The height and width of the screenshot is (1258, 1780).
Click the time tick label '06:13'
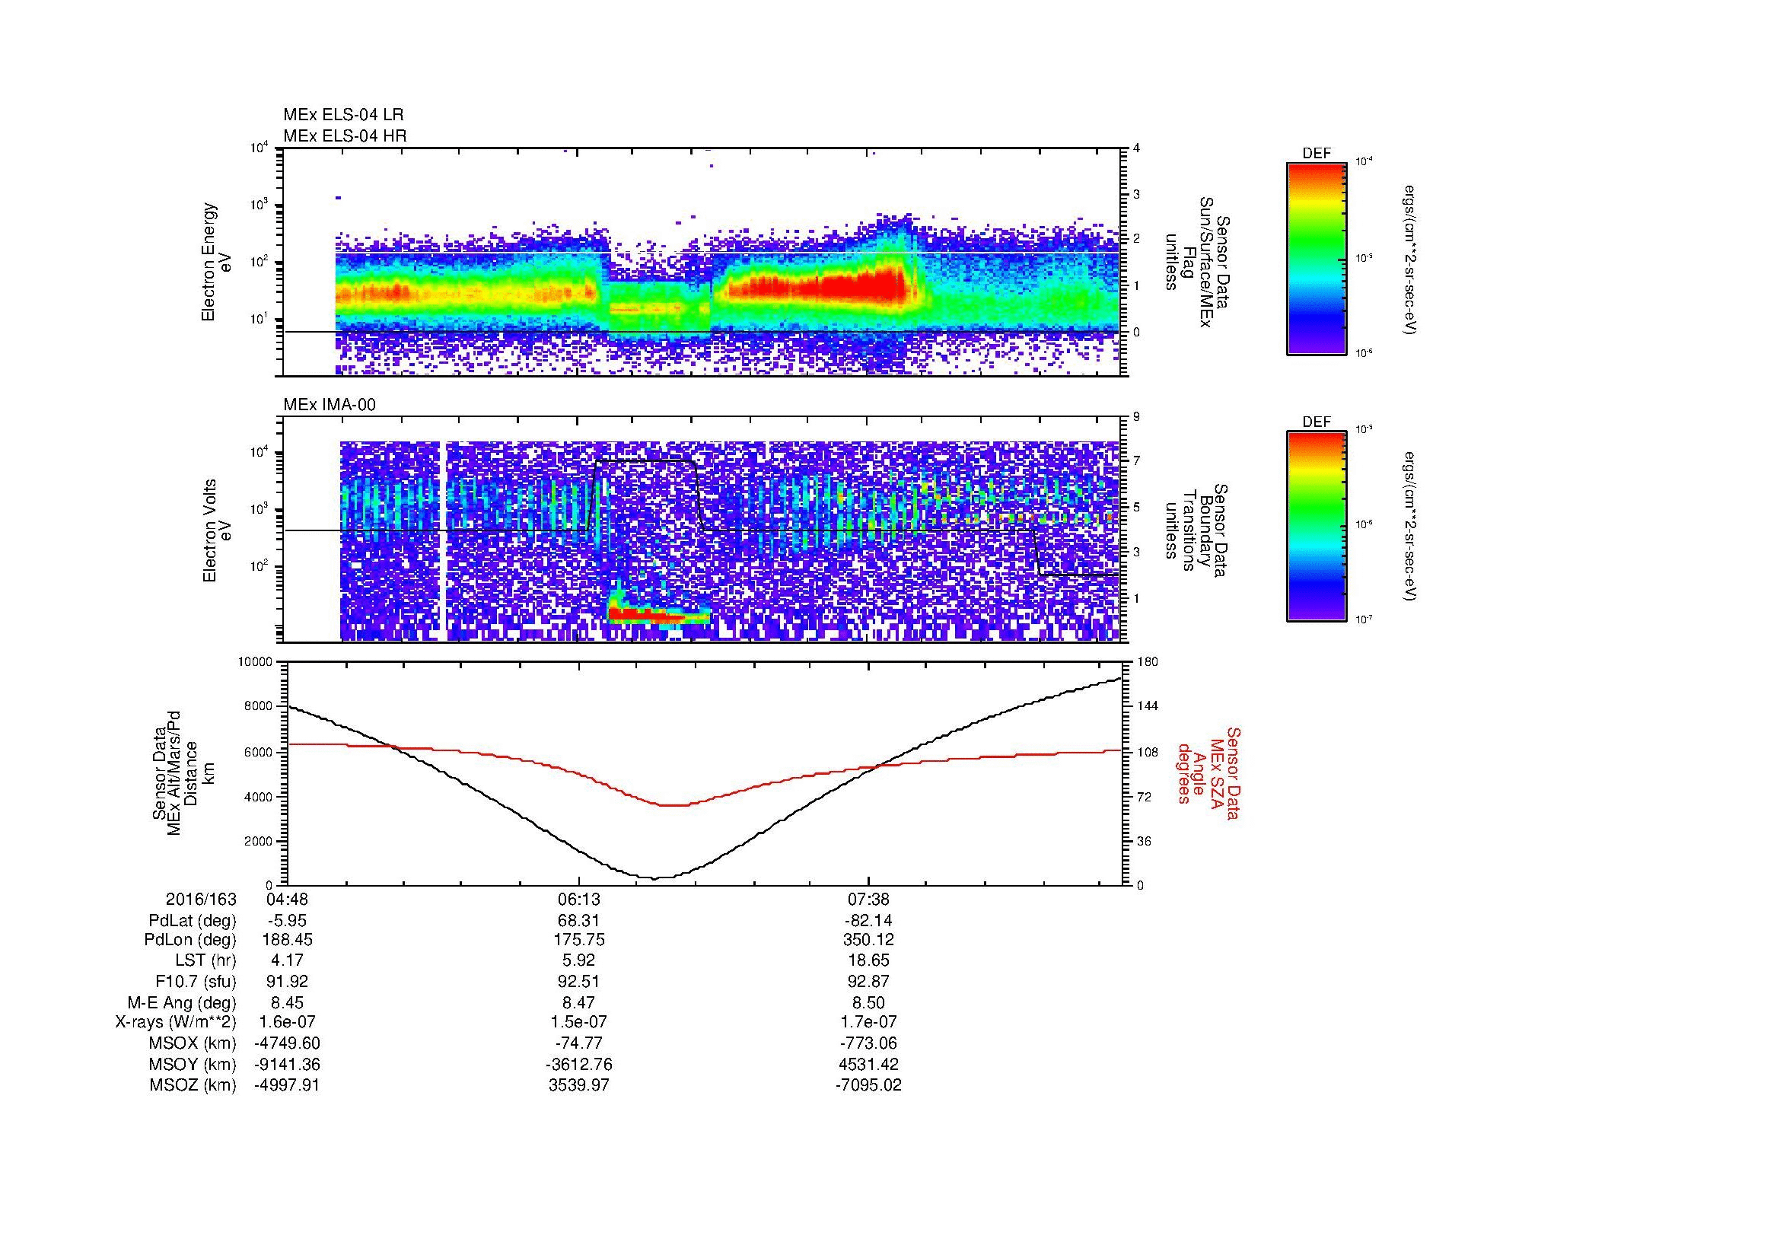click(578, 900)
